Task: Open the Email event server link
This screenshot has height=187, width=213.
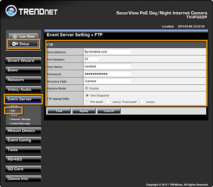Action: coord(14,115)
